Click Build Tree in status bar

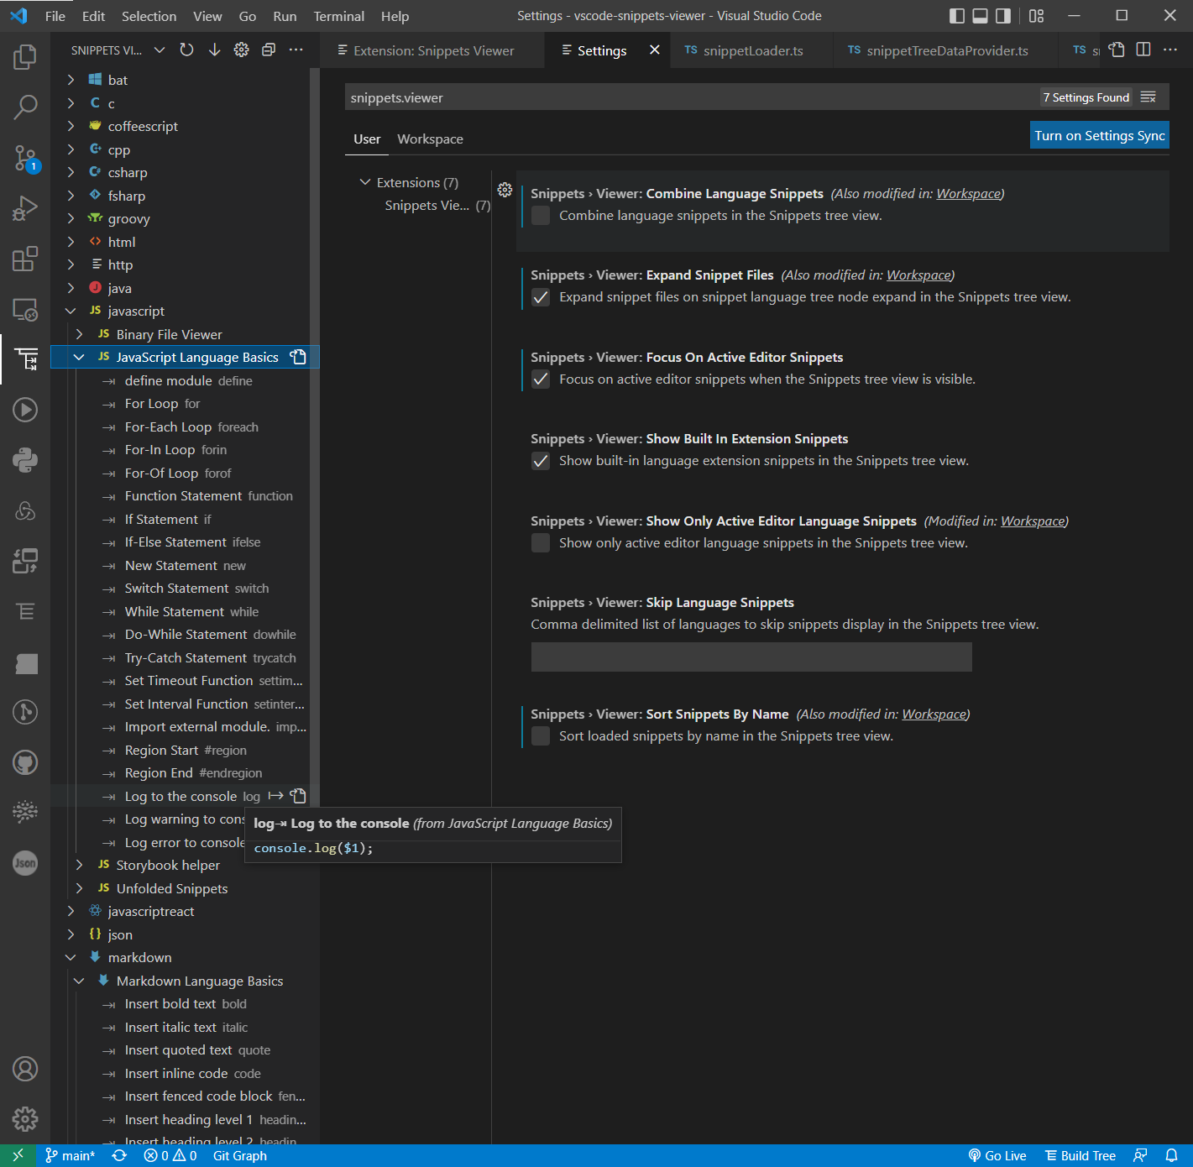tap(1080, 1156)
